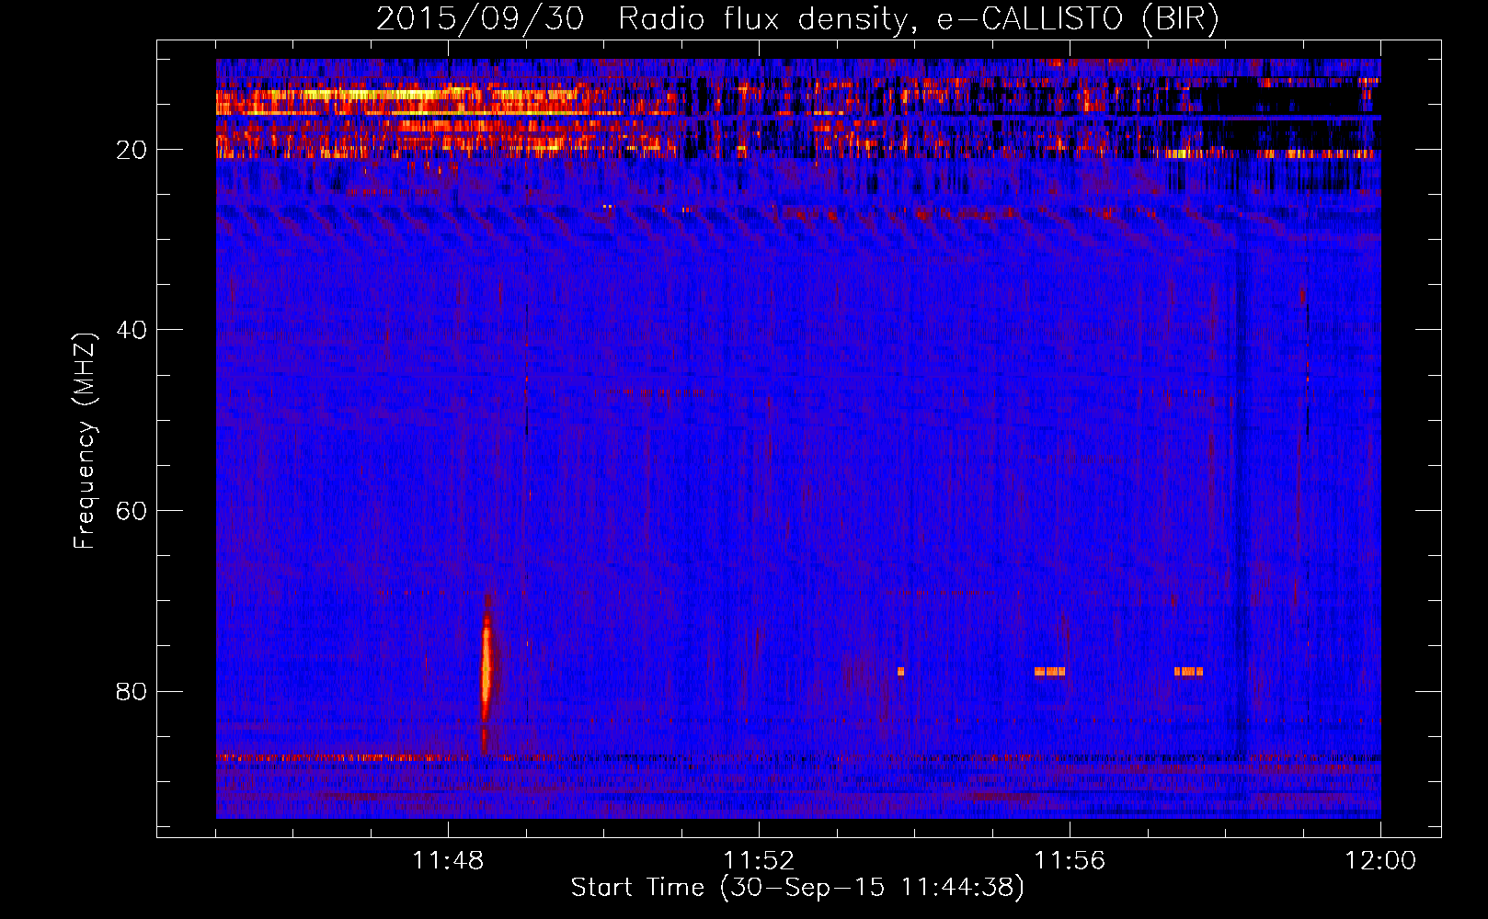
Task: Click the 20 frequency tick label
Action: tap(132, 150)
